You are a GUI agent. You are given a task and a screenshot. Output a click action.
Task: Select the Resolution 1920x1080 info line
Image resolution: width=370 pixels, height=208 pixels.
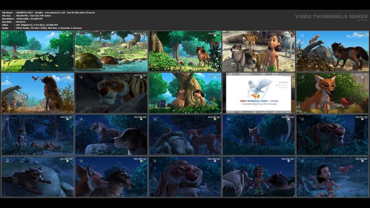tap(22, 19)
